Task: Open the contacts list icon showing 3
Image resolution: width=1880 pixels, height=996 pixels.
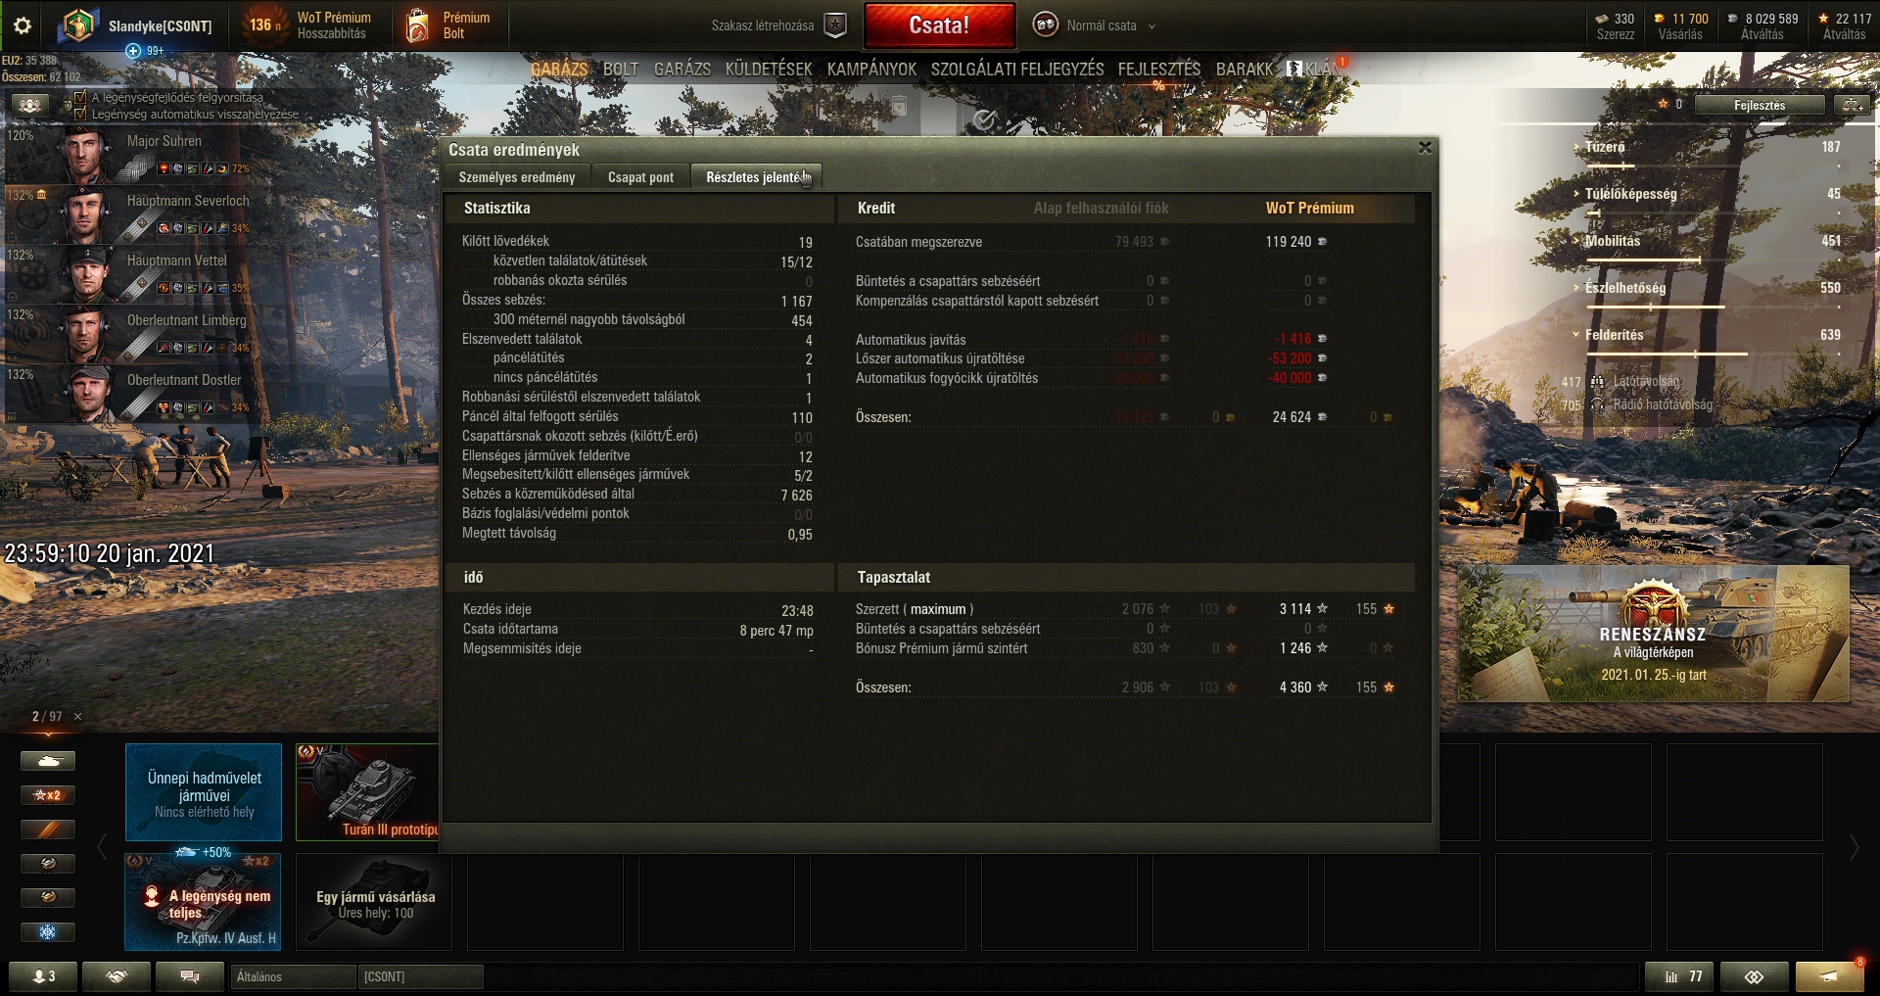Action: [x=44, y=976]
